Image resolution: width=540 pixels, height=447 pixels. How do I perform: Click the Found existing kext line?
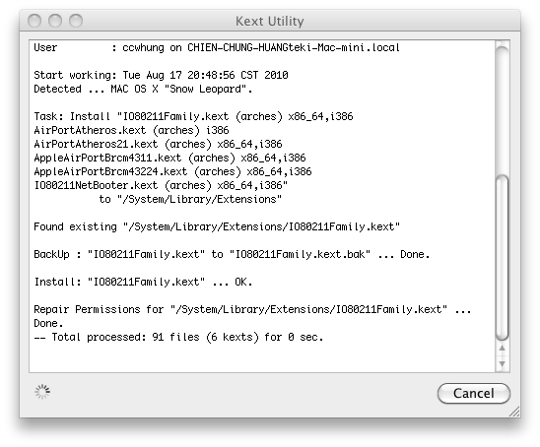[x=217, y=226]
